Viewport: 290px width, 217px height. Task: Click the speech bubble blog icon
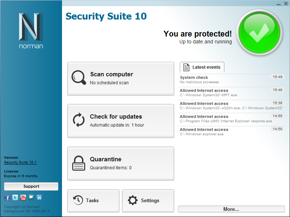click(31, 197)
